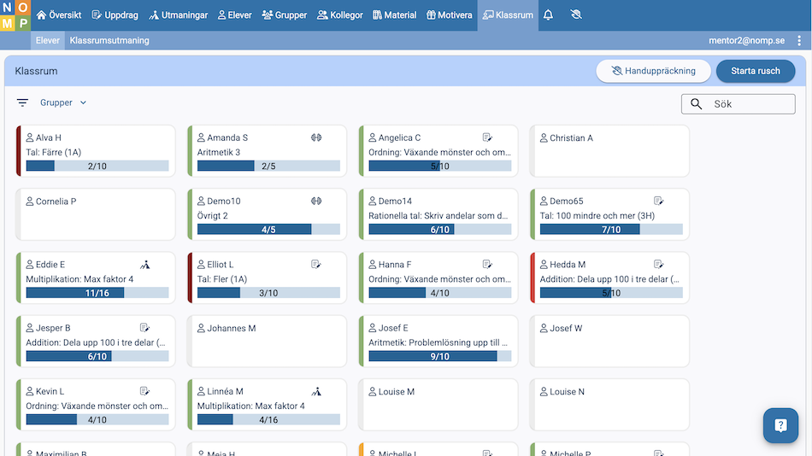Open the Christian A student card
The image size is (812, 456).
click(x=609, y=151)
